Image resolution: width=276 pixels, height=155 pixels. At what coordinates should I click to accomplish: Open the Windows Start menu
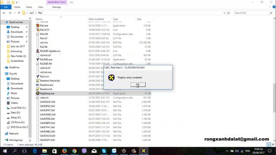click(5, 151)
